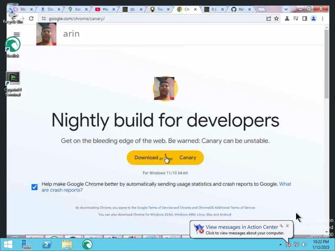
Task: Click View messages in Action Center
Action: pyautogui.click(x=242, y=227)
